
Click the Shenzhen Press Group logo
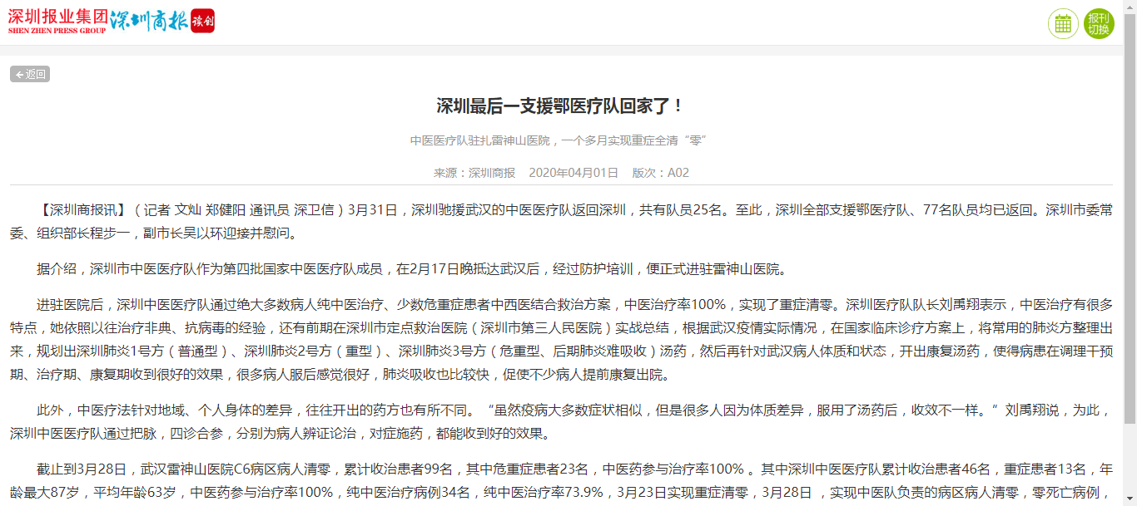pos(57,20)
